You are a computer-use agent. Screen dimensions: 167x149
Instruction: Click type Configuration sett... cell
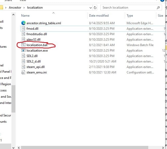point(140,72)
